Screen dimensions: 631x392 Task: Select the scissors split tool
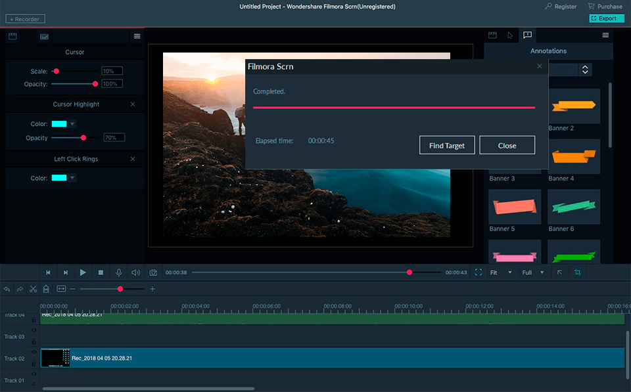[x=33, y=289]
